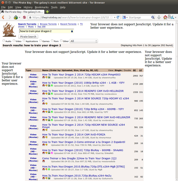Check the Porn category checkbox
This screenshot has height=181, width=178.
pos(52,41)
